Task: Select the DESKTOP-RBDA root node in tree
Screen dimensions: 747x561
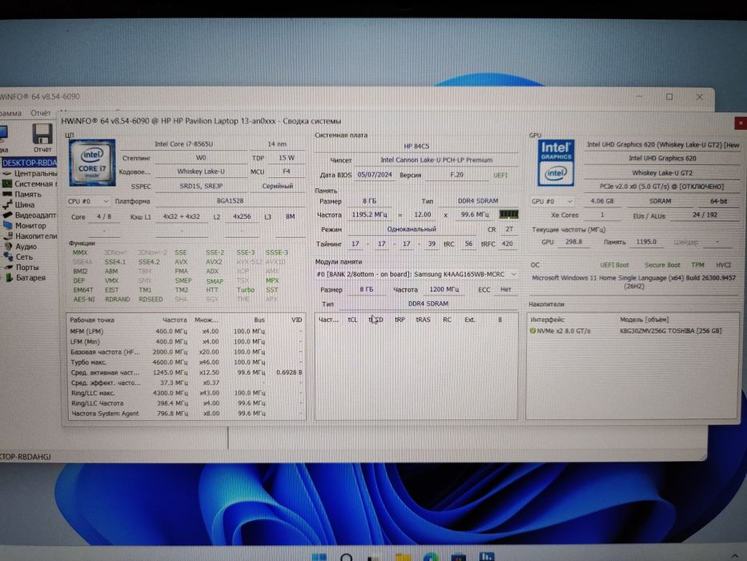Action: 29,163
